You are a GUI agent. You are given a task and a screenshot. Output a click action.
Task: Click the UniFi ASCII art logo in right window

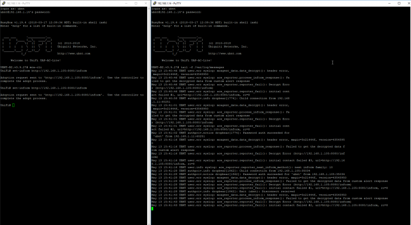coord(178,46)
